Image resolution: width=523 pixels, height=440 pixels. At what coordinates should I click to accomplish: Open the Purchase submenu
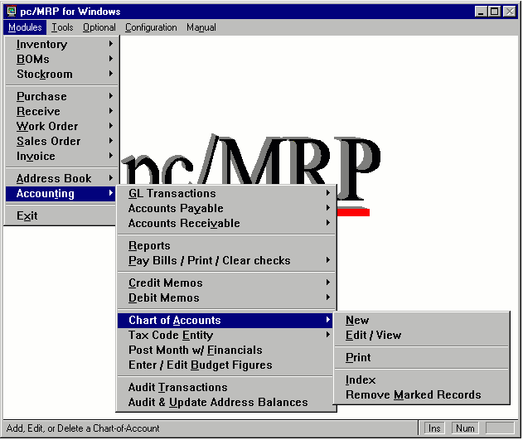(x=61, y=96)
